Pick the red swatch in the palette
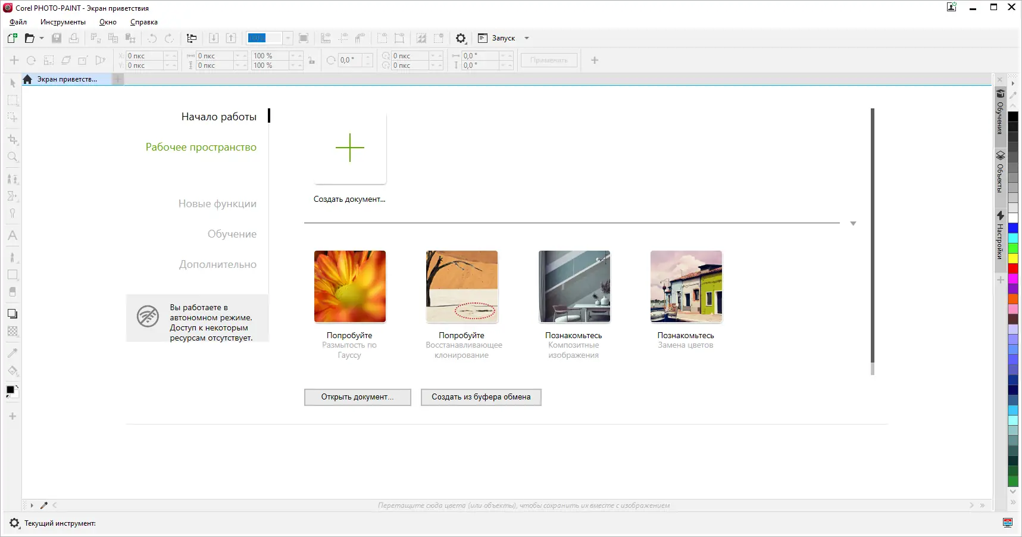The height and width of the screenshot is (537, 1022). point(1013,268)
